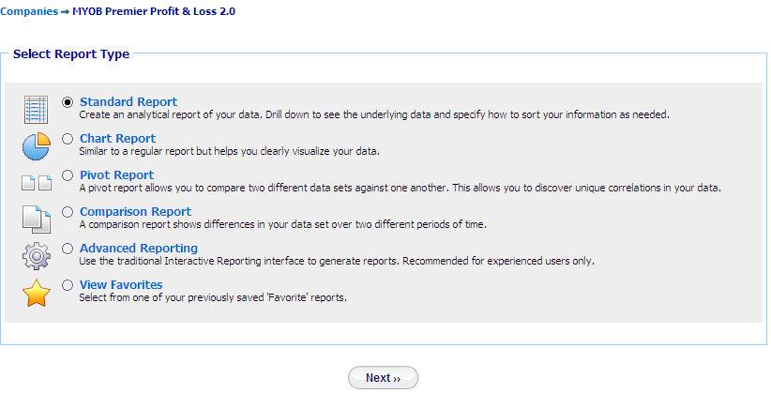771x394 pixels.
Task: Click the Standard Report table icon
Action: (x=36, y=110)
